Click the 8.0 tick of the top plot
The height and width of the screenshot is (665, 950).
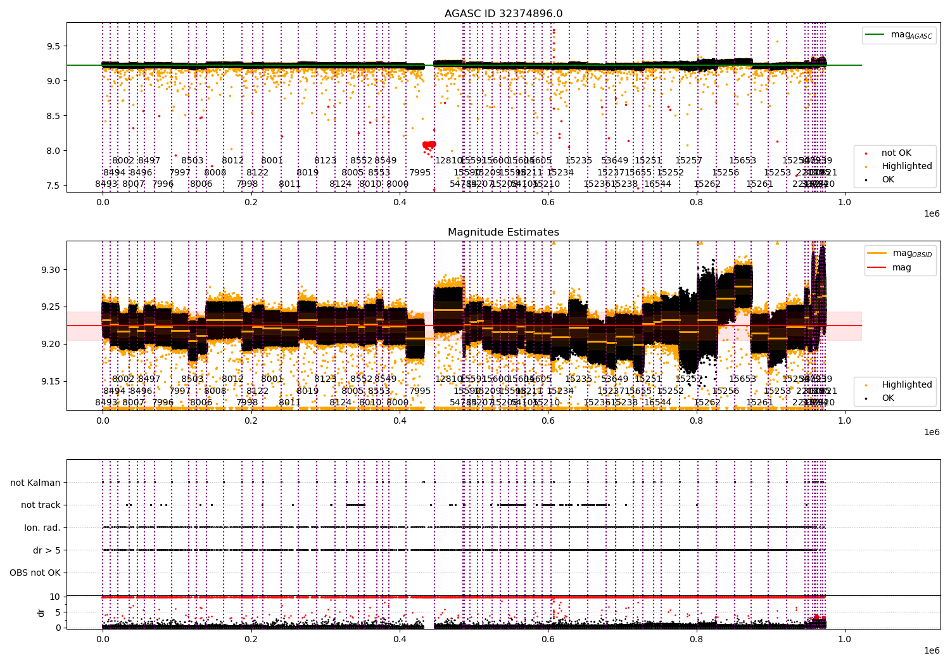tap(54, 151)
